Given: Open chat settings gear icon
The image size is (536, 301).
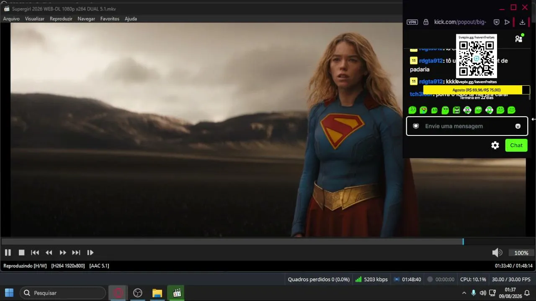Looking at the screenshot, I should pos(495,145).
